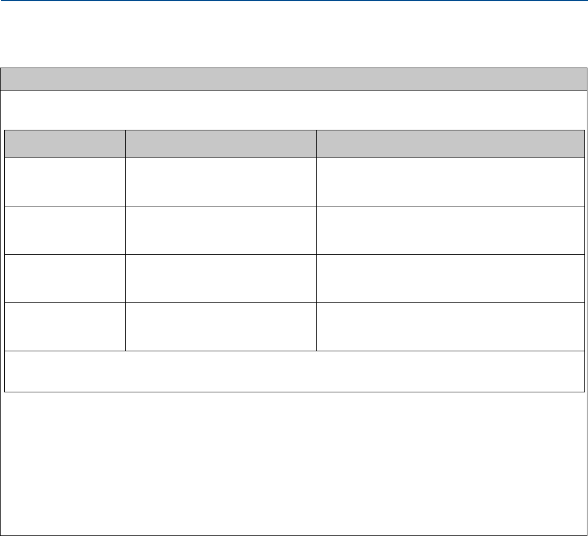This screenshot has width=588, height=536.
Task: Select the first gray column header cell
Action: pyautogui.click(x=65, y=144)
